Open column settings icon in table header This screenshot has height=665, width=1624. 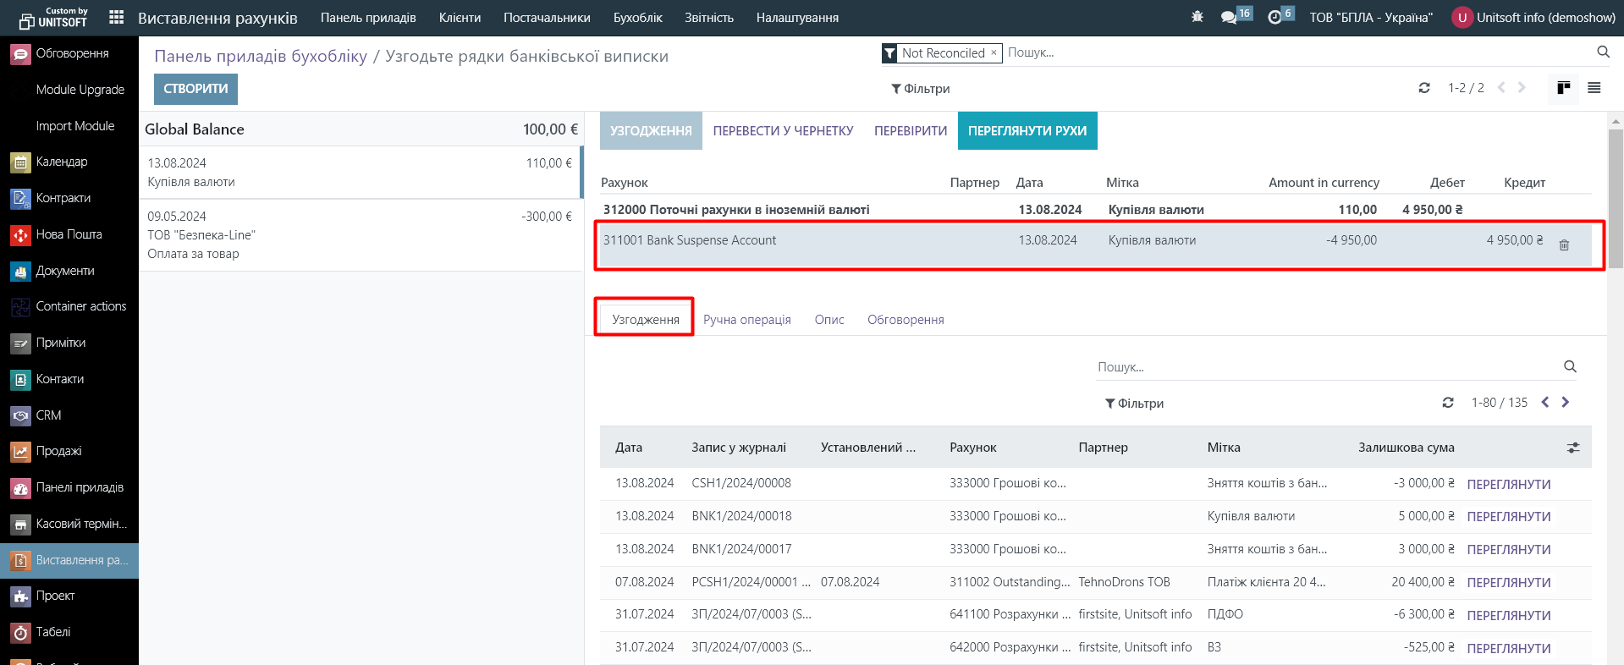1573,448
